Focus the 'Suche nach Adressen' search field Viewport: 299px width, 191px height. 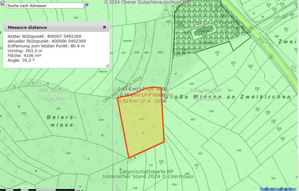[x=45, y=6]
